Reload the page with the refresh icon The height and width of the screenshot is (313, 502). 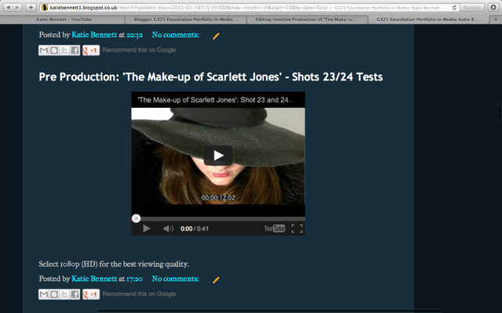(x=454, y=7)
